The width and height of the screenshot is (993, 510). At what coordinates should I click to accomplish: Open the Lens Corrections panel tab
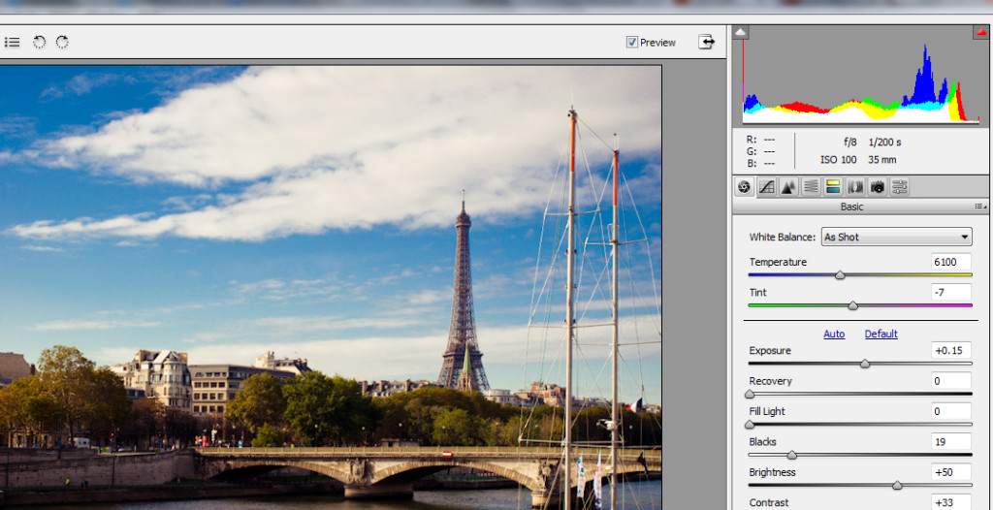click(x=855, y=187)
